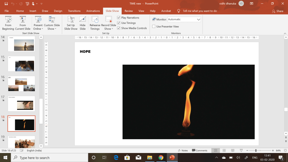The height and width of the screenshot is (162, 288).
Task: Select slide 16 thumbnail
Action: 21,84
